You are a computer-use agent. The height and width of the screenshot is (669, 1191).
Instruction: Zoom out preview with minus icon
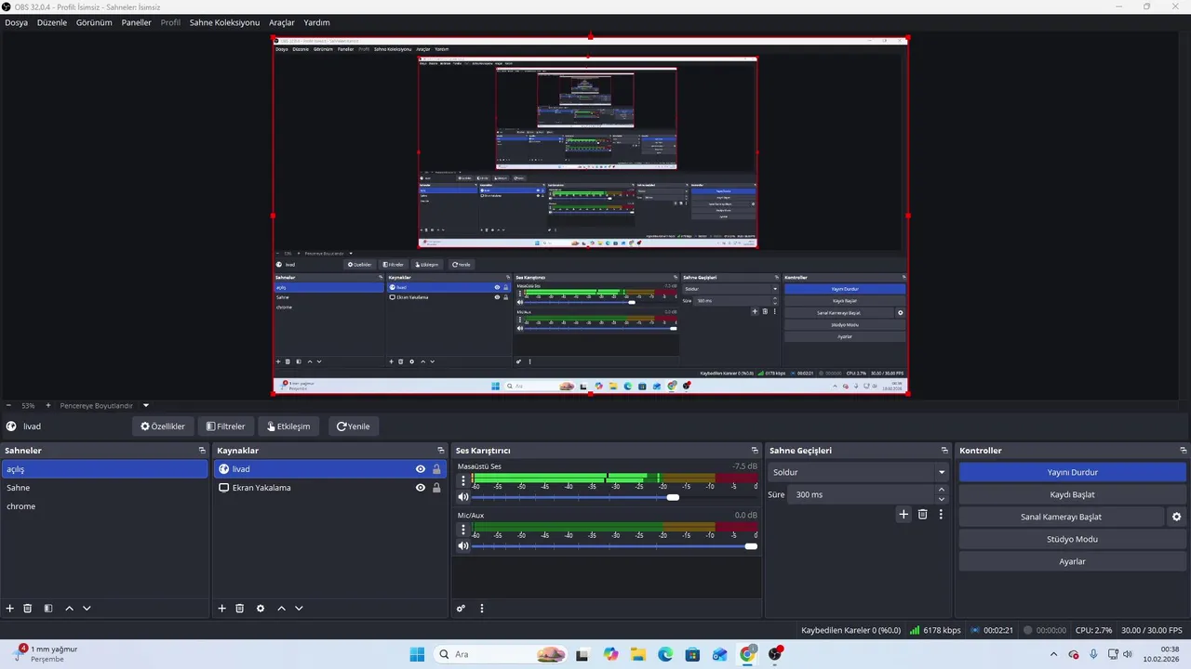click(8, 405)
